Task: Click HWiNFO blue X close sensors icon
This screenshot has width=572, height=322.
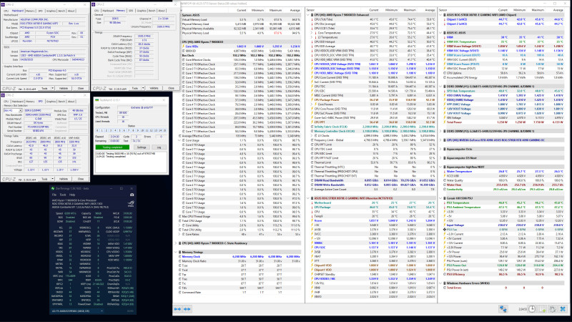Action: pyautogui.click(x=563, y=309)
